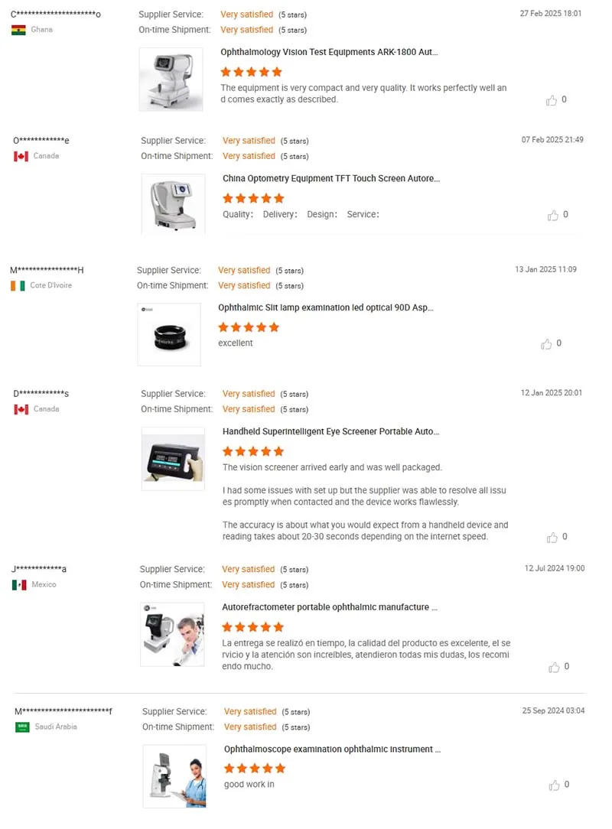Like the Ghana ARK-1800 review with thumbs-up
Screen dimensions: 612x829
click(551, 100)
